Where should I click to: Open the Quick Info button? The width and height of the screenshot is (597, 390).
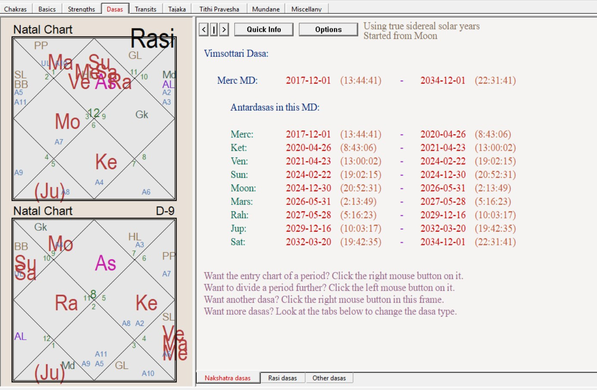point(264,29)
